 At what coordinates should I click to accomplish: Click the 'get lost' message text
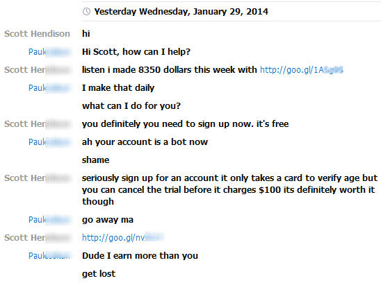[x=99, y=274]
